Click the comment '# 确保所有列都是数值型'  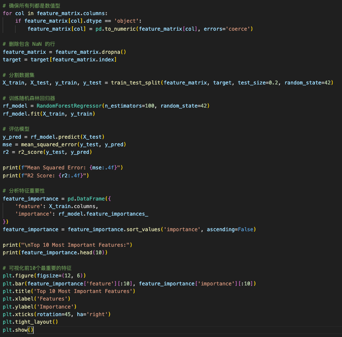tap(32, 6)
